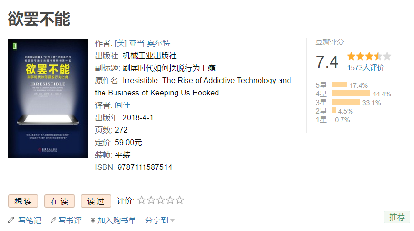The height and width of the screenshot is (231, 414).
Task: Click the pencil icon beside 写笔记
Action: pyautogui.click(x=11, y=220)
